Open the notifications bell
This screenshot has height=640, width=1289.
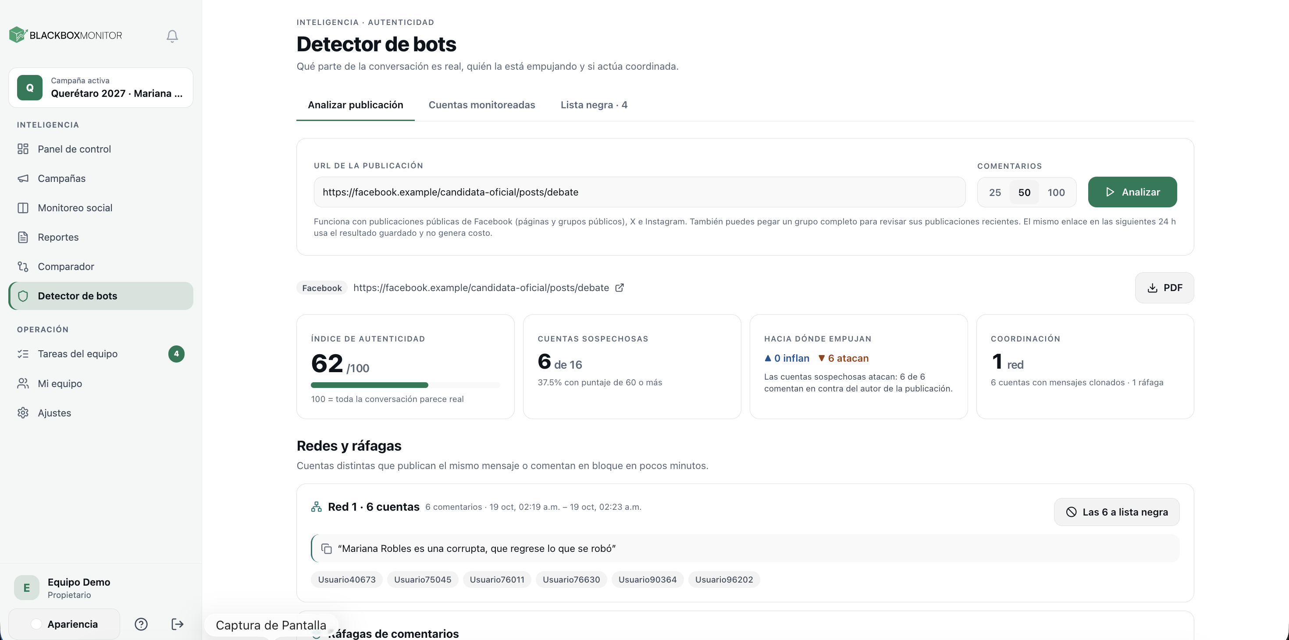tap(172, 36)
